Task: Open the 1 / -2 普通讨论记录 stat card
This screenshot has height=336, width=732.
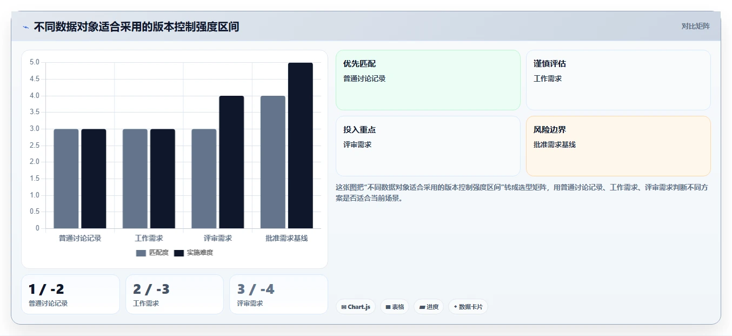Action: (70, 294)
